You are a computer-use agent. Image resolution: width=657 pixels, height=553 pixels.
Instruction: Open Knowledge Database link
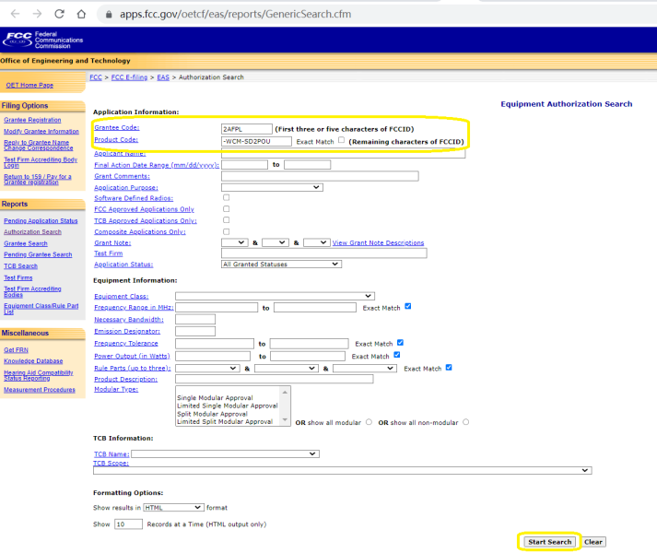pyautogui.click(x=33, y=361)
